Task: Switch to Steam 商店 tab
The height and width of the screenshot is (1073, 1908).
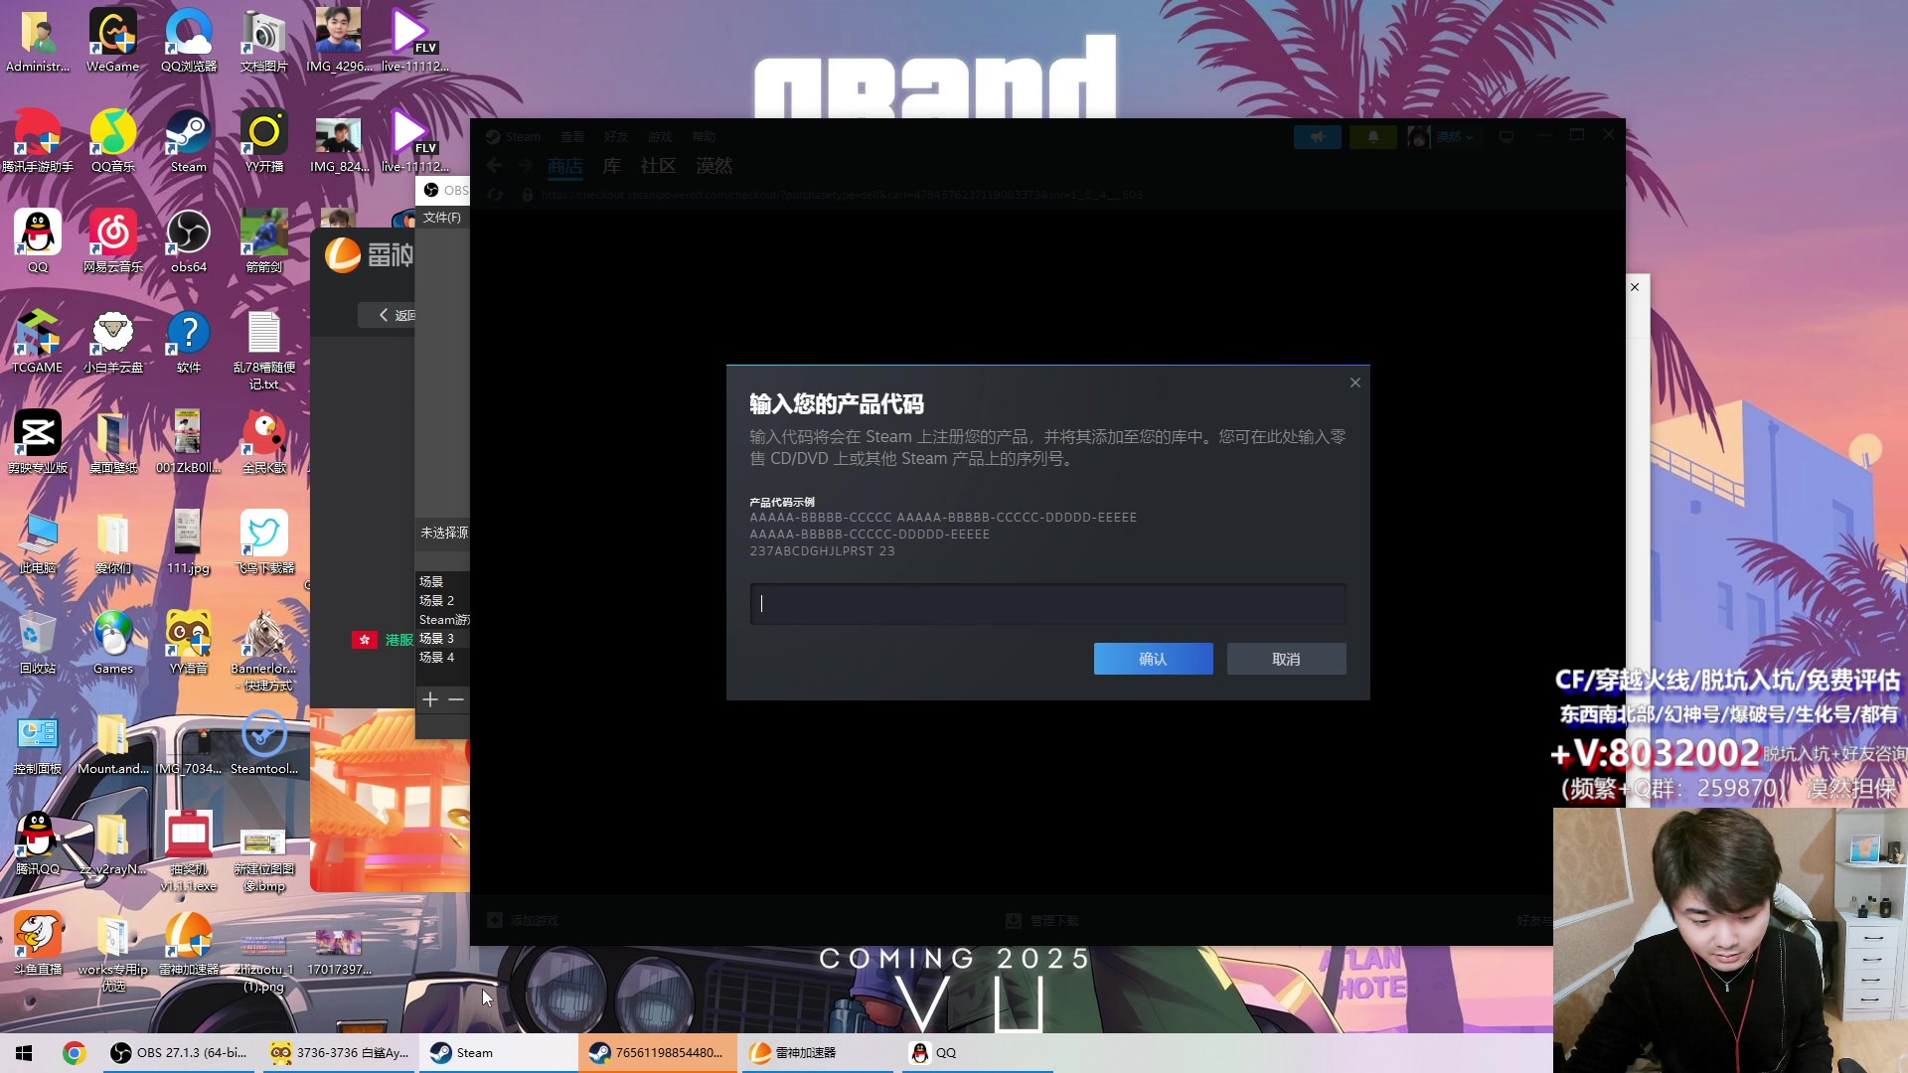Action: 565,166
